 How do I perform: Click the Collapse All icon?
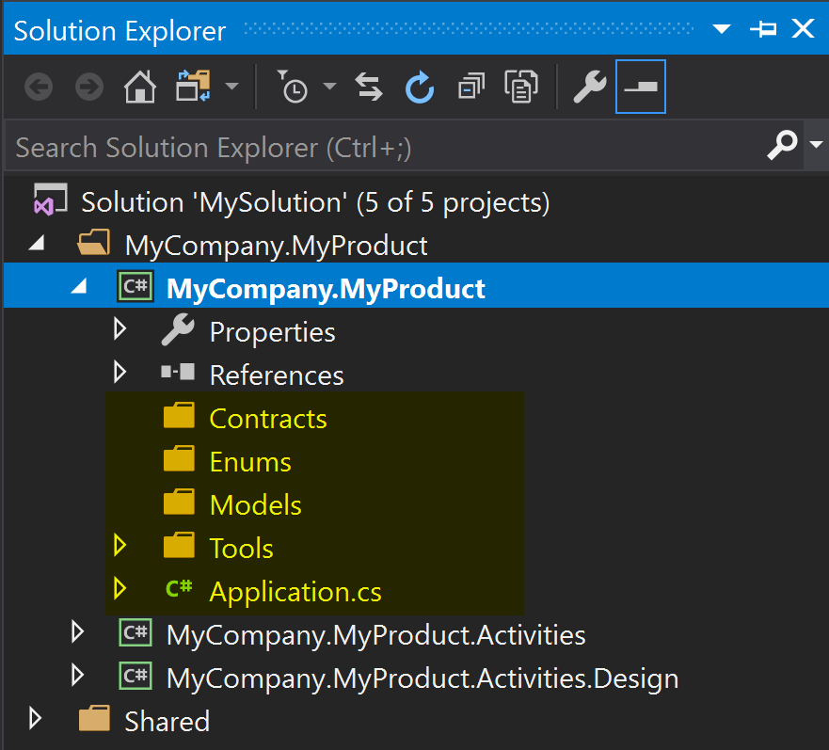(x=470, y=88)
